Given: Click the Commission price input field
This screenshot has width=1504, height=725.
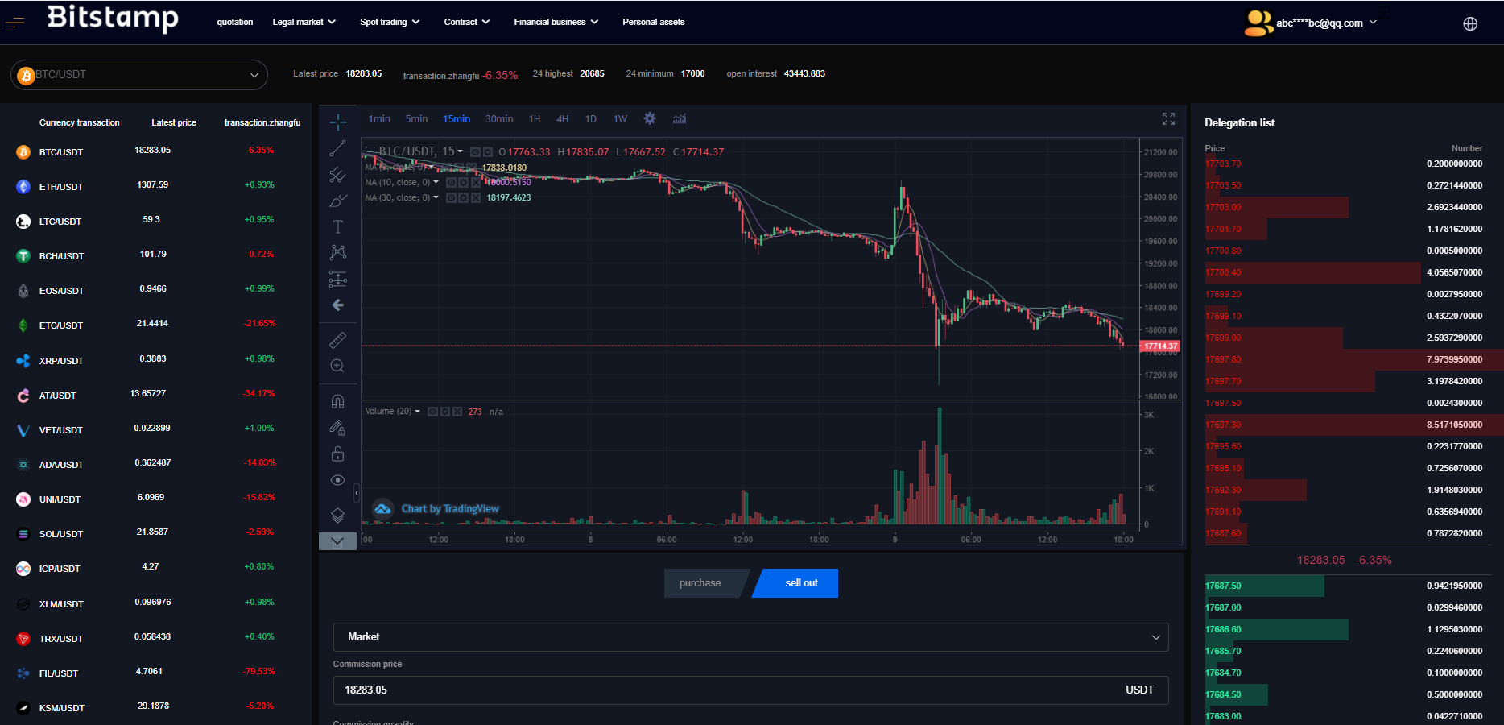Looking at the screenshot, I should (x=725, y=690).
